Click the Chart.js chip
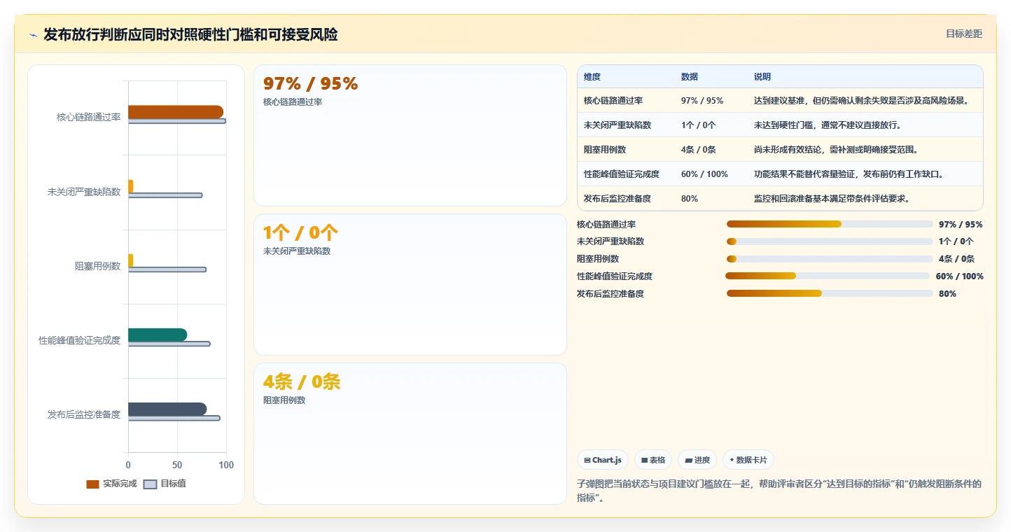This screenshot has height=532, width=1011. (x=603, y=460)
